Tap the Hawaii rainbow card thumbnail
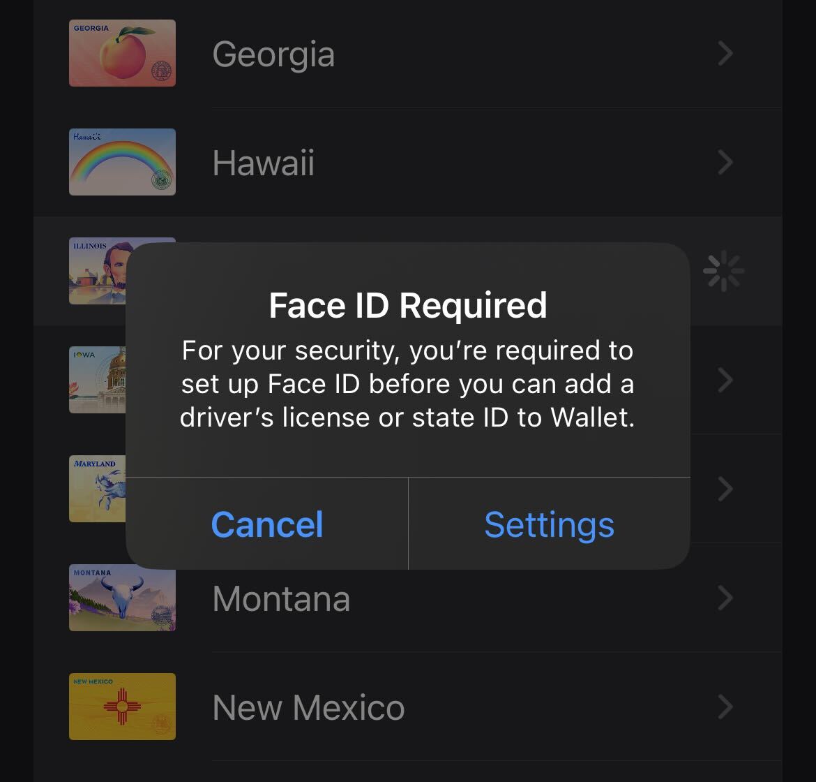The width and height of the screenshot is (816, 782). point(122,162)
